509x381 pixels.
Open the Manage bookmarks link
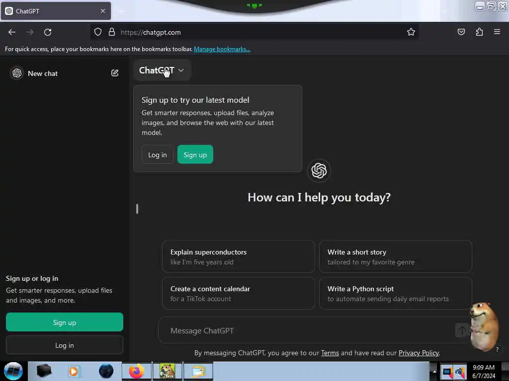tap(222, 49)
